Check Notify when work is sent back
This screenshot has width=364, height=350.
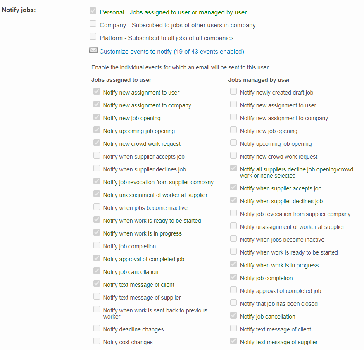(x=97, y=310)
